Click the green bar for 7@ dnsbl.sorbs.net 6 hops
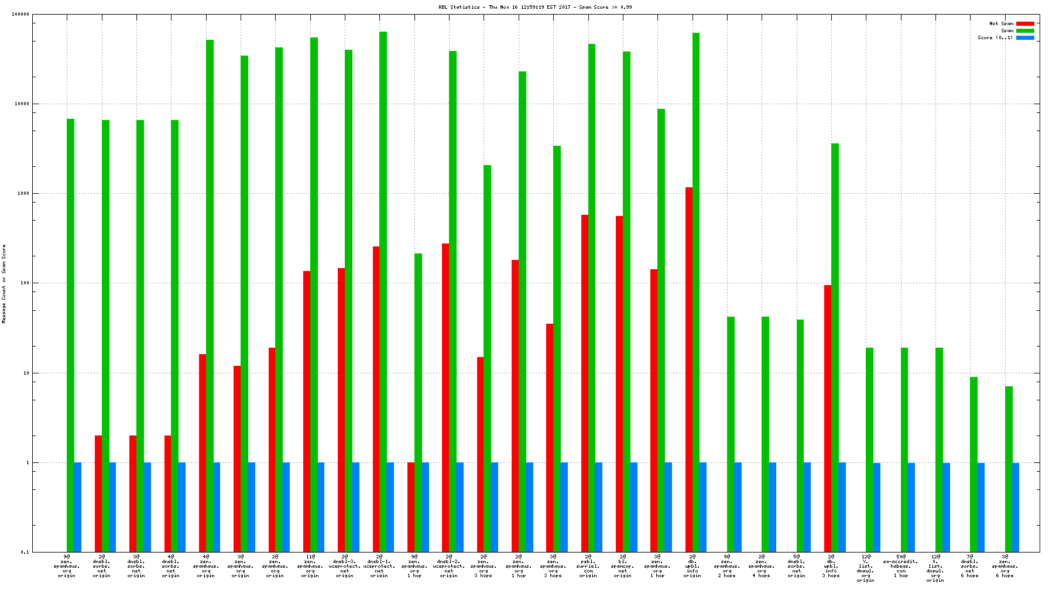 pos(973,464)
